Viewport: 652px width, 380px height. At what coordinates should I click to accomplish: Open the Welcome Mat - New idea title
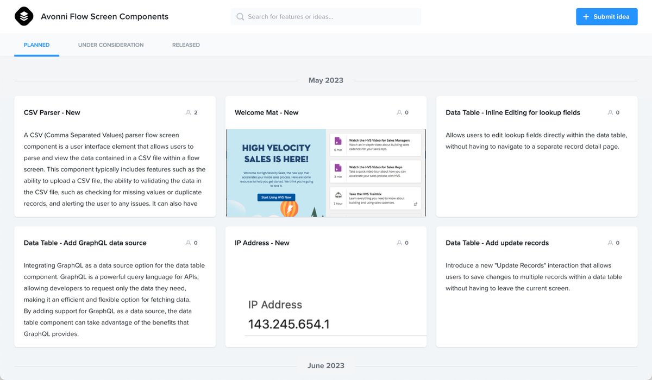pos(267,113)
